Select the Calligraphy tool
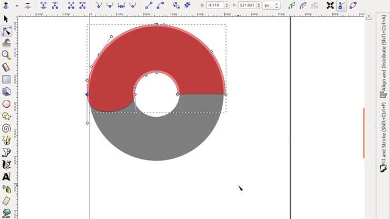The image size is (390, 219). pos(6,165)
